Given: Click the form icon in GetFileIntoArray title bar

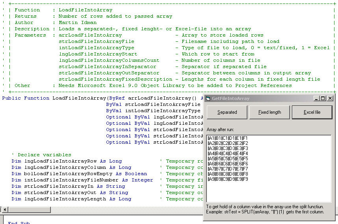Looking at the screenshot, I should pos(208,98).
